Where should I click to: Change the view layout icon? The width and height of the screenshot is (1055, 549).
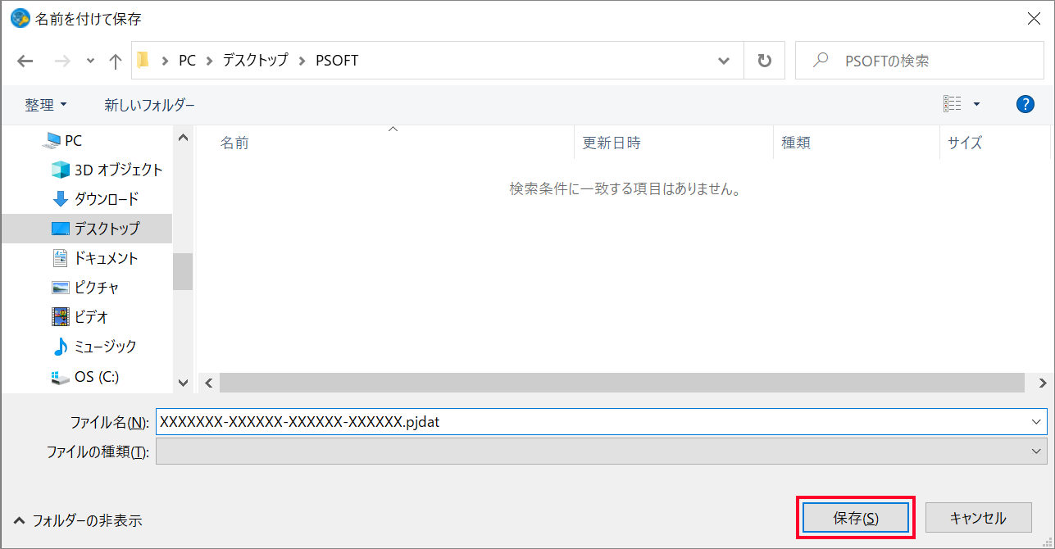tap(953, 104)
